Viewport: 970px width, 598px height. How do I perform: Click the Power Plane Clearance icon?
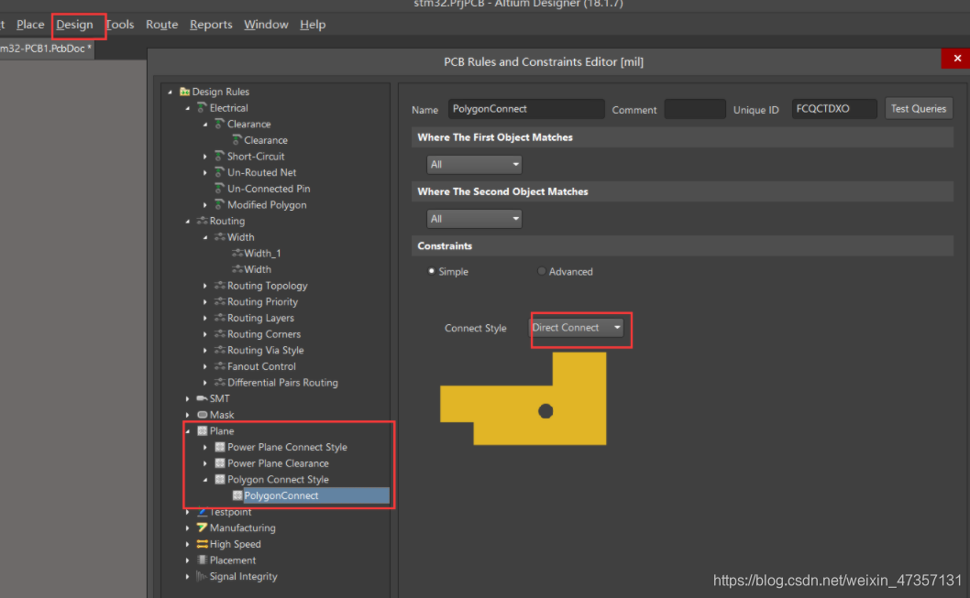(x=220, y=462)
